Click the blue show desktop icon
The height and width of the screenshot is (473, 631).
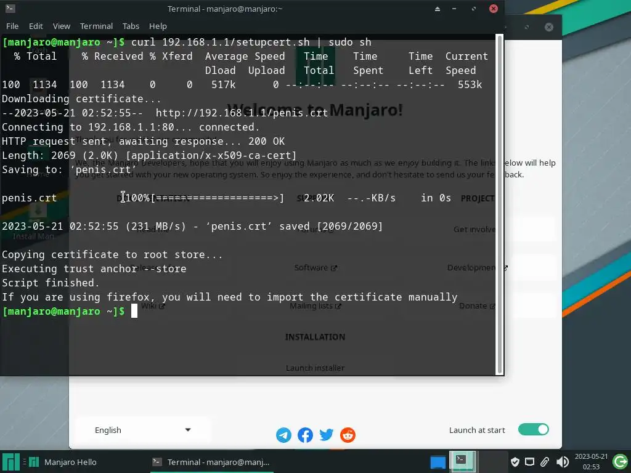click(438, 463)
